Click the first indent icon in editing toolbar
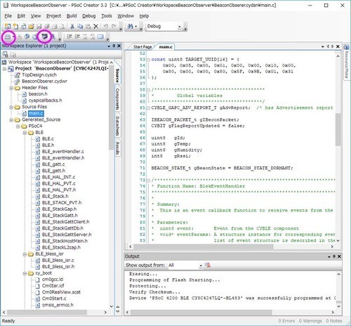Viewport: 351px width, 326px height. point(69,37)
